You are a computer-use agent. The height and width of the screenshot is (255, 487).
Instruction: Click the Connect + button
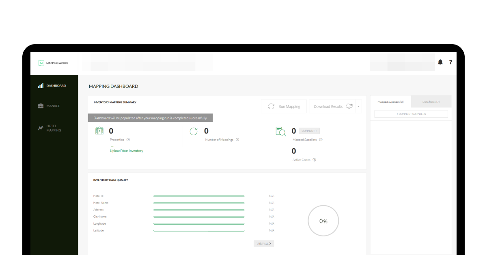(x=309, y=131)
